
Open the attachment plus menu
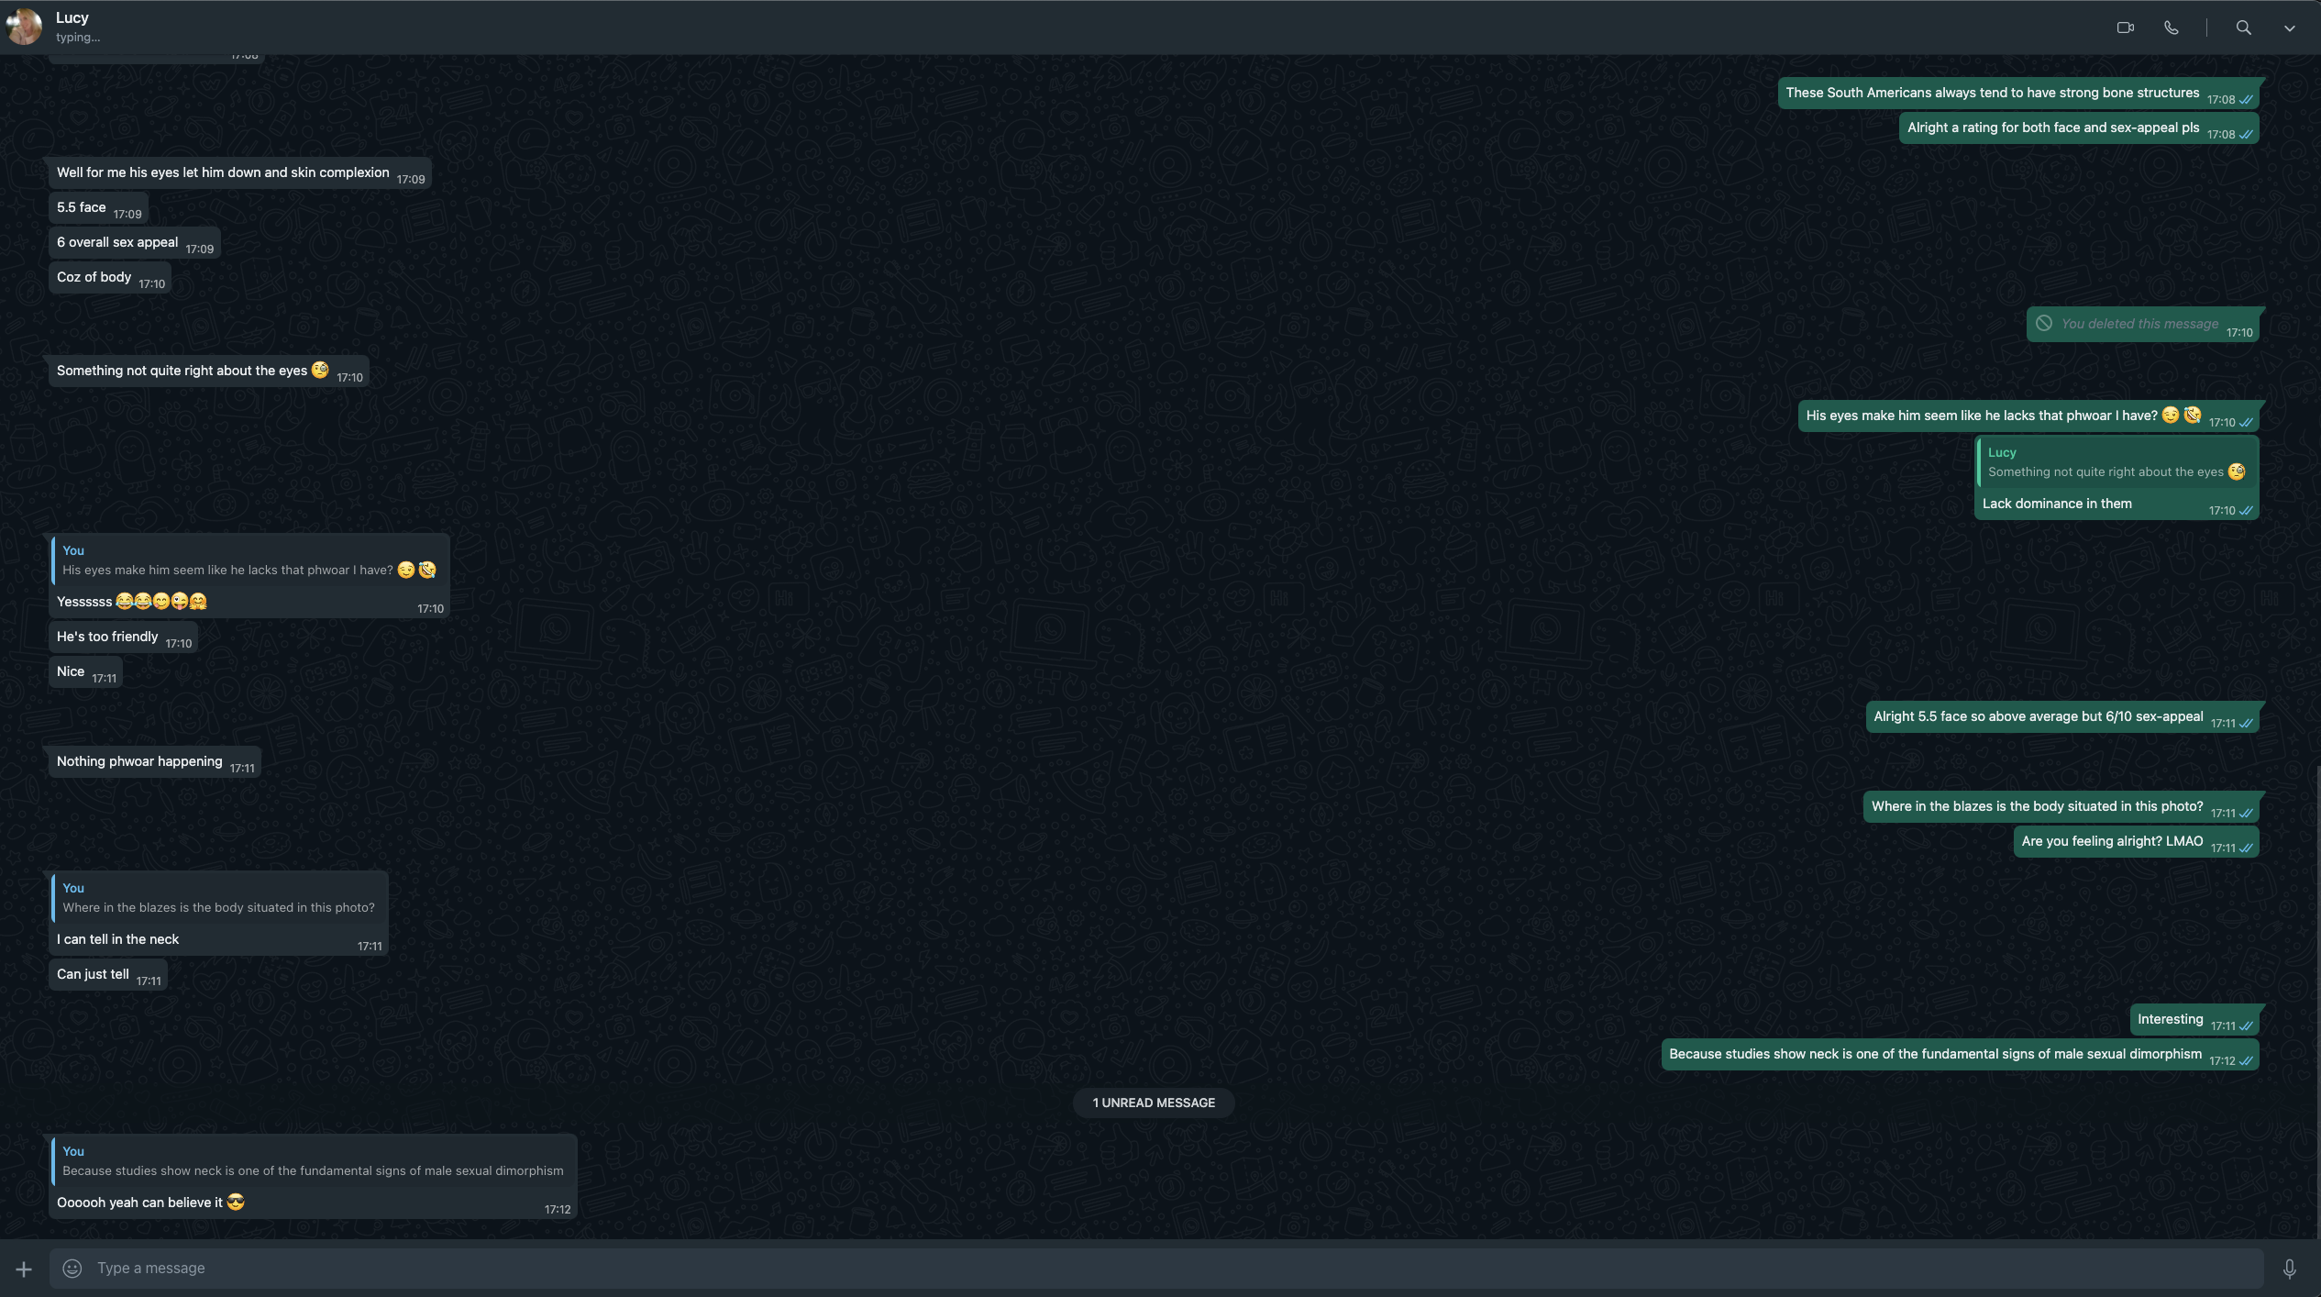(24, 1269)
